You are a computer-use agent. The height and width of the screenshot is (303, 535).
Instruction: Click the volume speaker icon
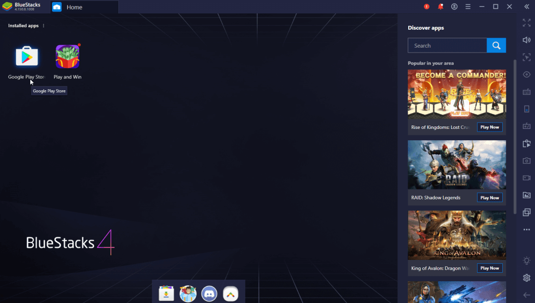pyautogui.click(x=527, y=40)
